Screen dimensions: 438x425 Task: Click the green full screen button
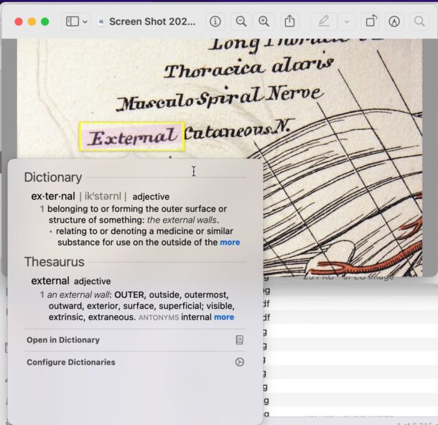(45, 22)
